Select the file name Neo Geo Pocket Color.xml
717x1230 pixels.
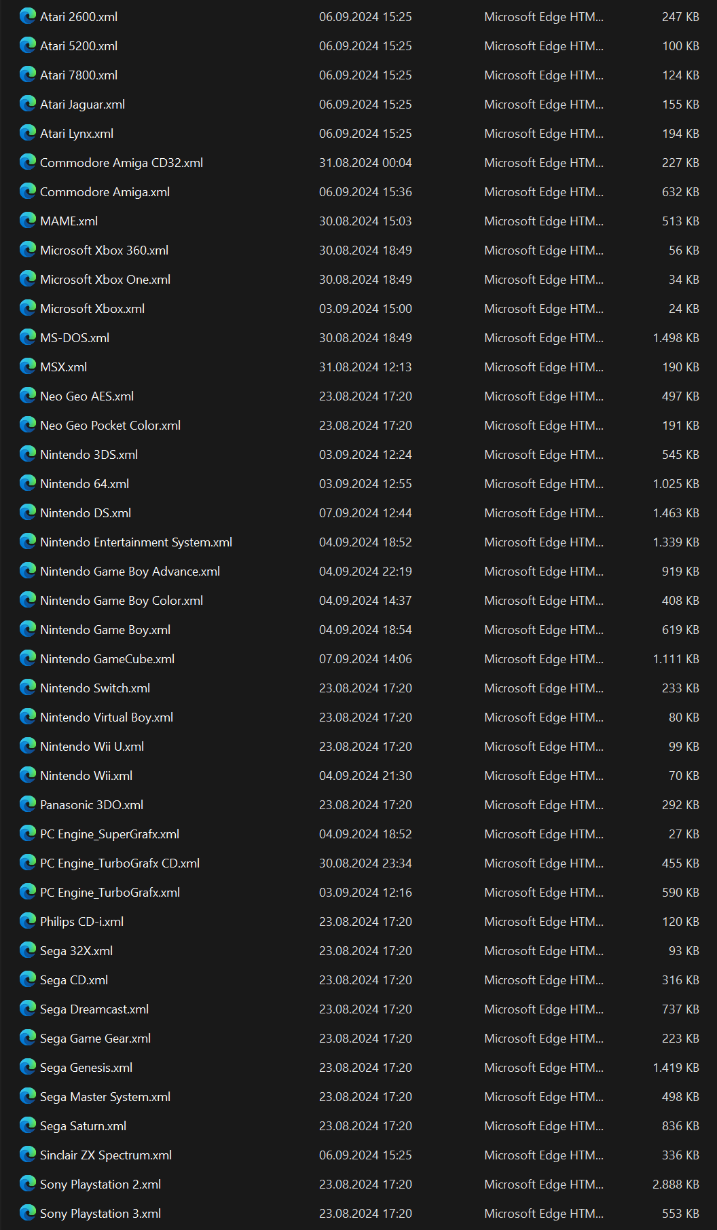pos(110,426)
